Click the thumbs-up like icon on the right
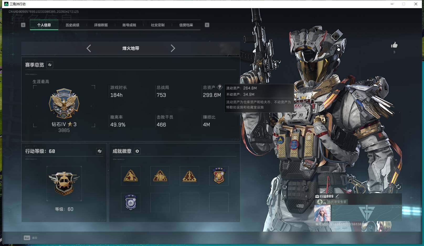Image resolution: width=424 pixels, height=246 pixels. (394, 45)
